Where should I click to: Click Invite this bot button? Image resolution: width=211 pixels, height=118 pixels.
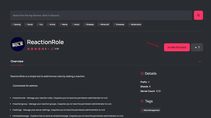177,47
